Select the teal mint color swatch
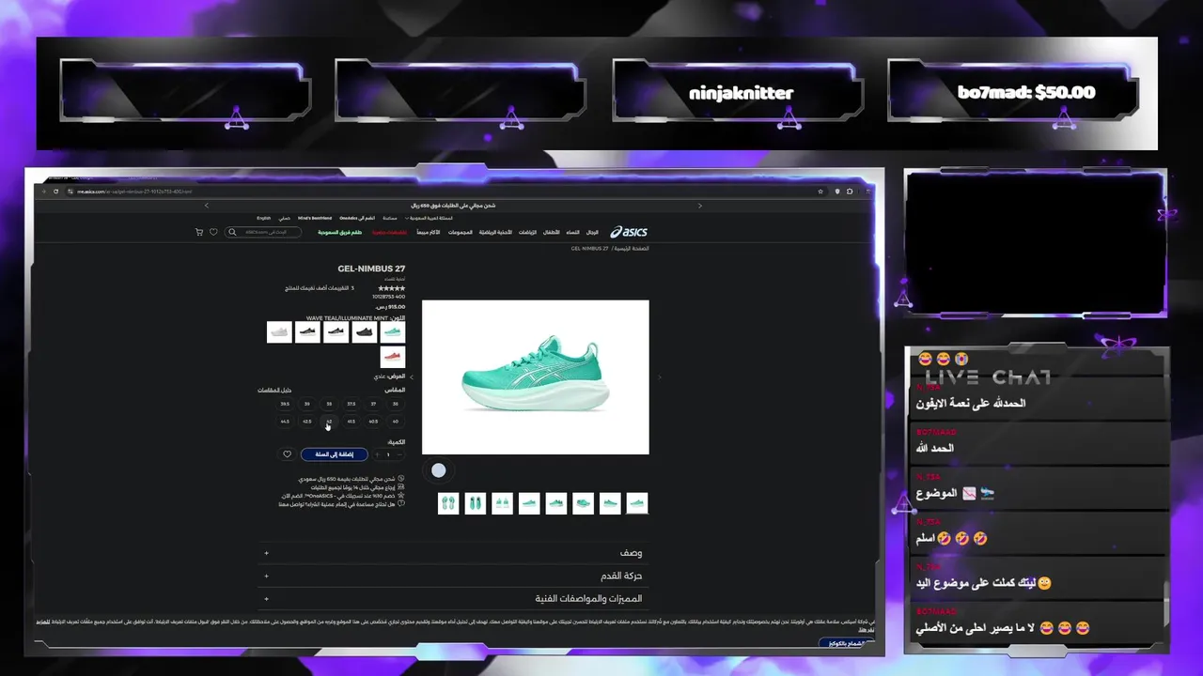Viewport: 1203px width, 676px height. tap(393, 332)
